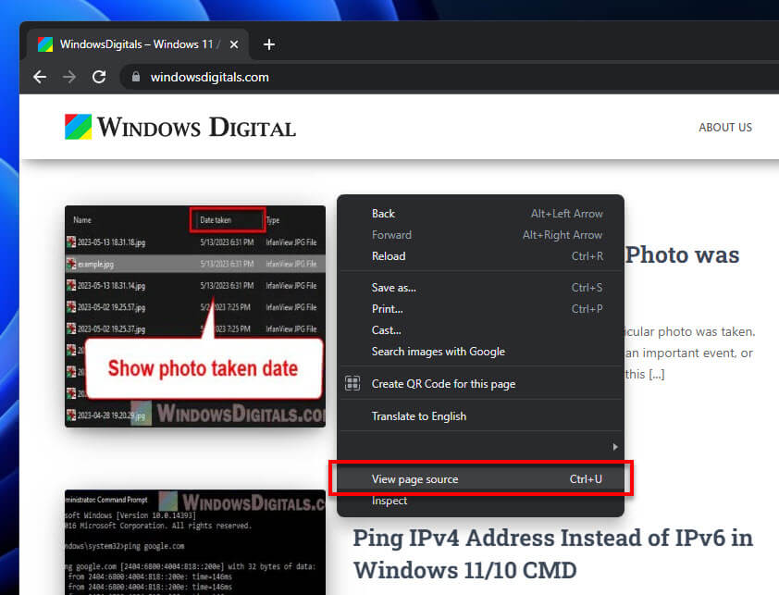Choose Forward in the context menu
The width and height of the screenshot is (779, 595).
(x=480, y=235)
